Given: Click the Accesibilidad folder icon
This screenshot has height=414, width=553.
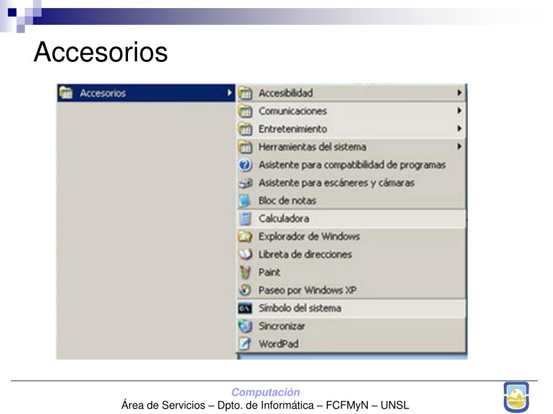Looking at the screenshot, I should coord(245,93).
